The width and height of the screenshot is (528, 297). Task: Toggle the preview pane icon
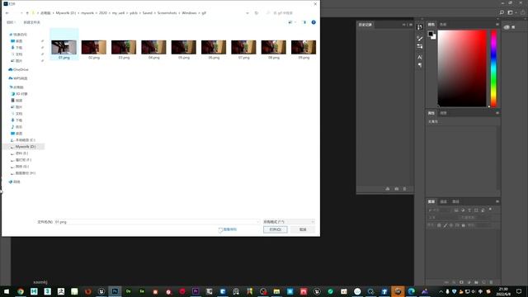tap(304, 22)
